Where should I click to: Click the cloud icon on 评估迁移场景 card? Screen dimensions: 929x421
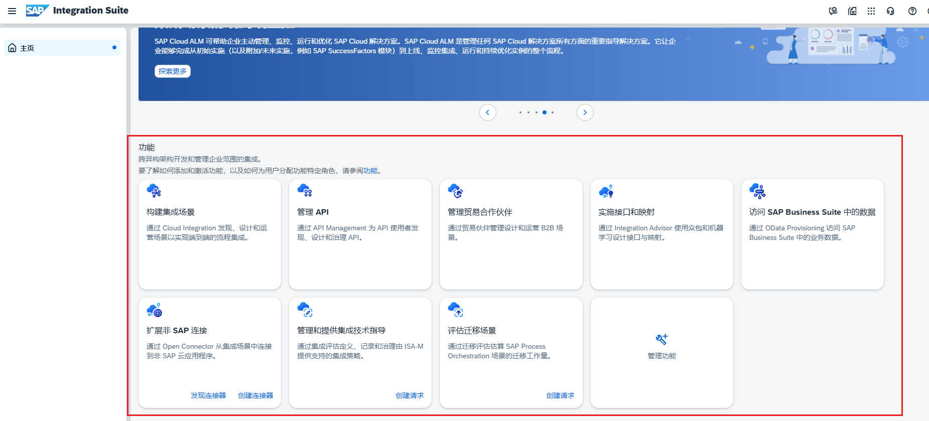pos(455,310)
